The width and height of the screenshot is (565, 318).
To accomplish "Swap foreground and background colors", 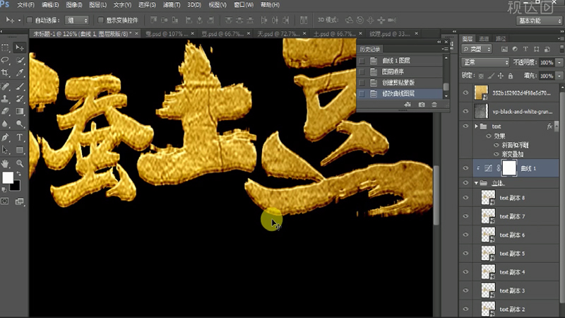I will coord(18,174).
